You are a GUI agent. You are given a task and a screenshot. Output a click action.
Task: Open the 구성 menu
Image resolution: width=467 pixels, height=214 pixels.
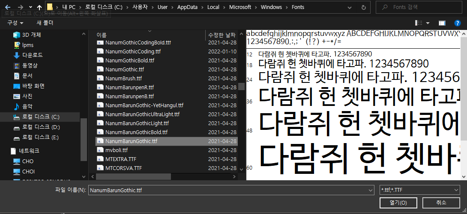(15, 23)
